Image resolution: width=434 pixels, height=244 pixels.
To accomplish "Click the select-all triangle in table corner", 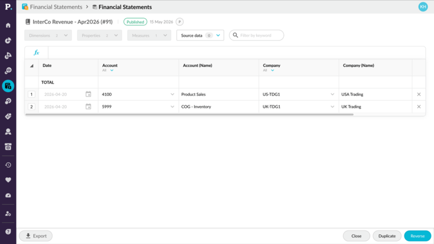I will (x=31, y=66).
